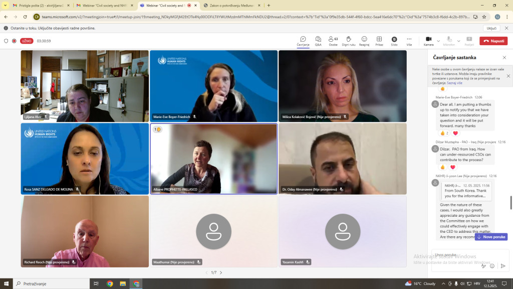Show the Osobe participants list
Screen dimensions: 513x289
coord(333,41)
